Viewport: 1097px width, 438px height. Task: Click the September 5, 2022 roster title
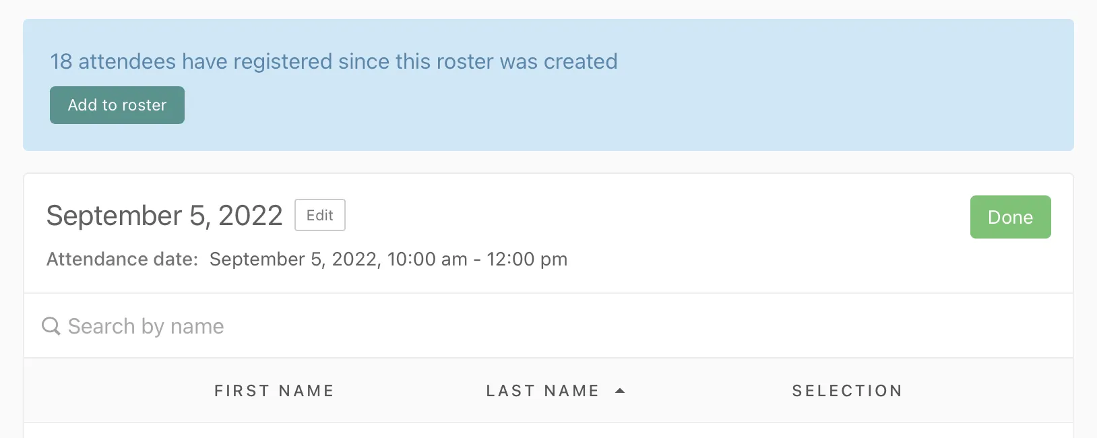coord(164,216)
